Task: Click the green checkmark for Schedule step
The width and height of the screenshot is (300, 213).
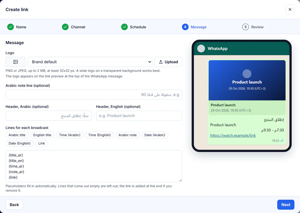Action: point(124,27)
